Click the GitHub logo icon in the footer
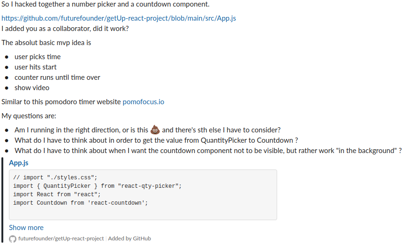 tap(13, 238)
